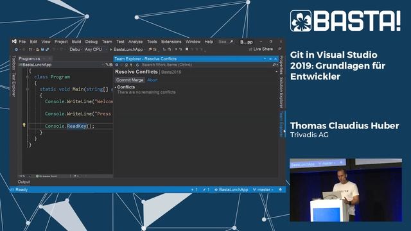
Task: Click the Team Explorer back arrow
Action: tap(117, 65)
